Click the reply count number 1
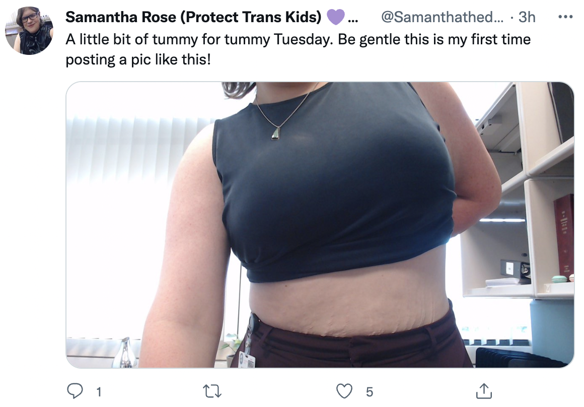This screenshot has width=584, height=407. point(99,392)
